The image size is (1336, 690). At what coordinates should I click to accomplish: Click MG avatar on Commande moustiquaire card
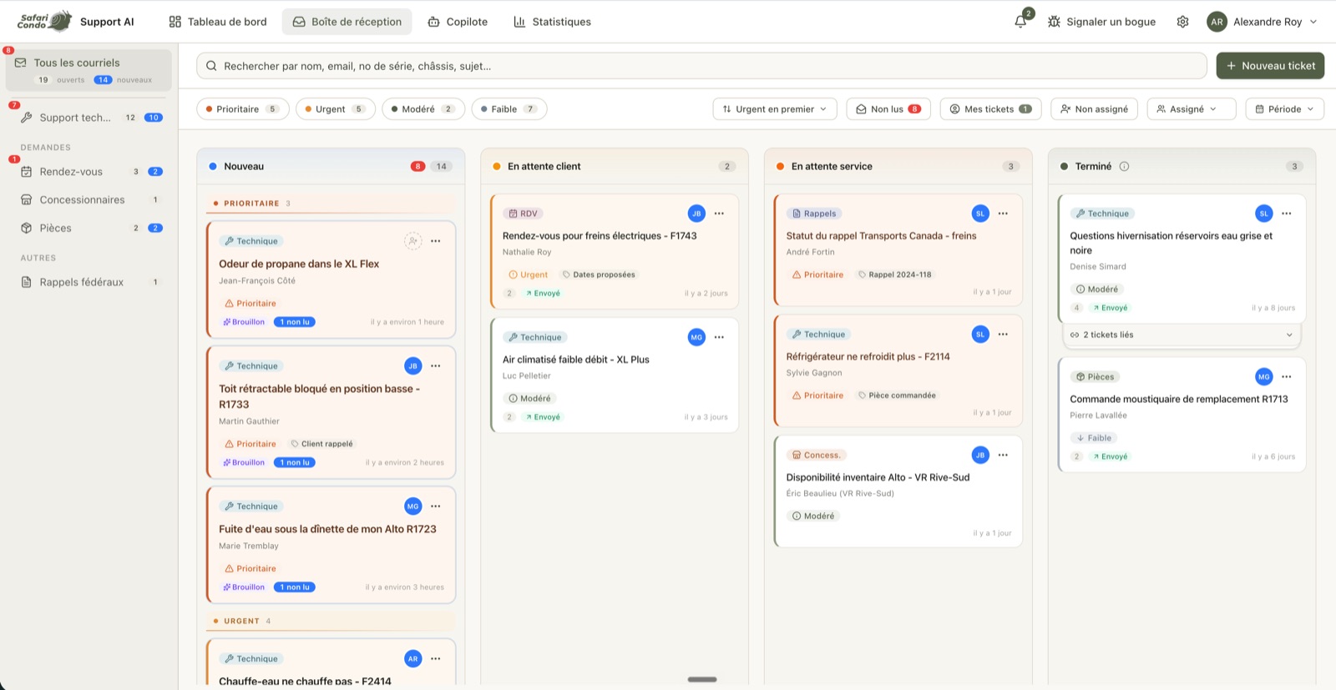[x=1264, y=376]
